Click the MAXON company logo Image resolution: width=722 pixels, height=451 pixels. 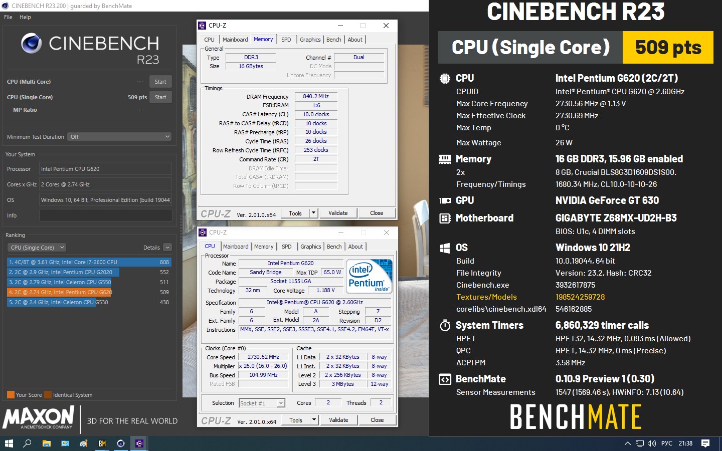(x=38, y=418)
